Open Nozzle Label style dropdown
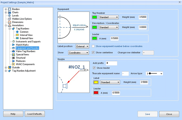Image resolution: width=182 pixels, height=120 pixels. [x=110, y=82]
